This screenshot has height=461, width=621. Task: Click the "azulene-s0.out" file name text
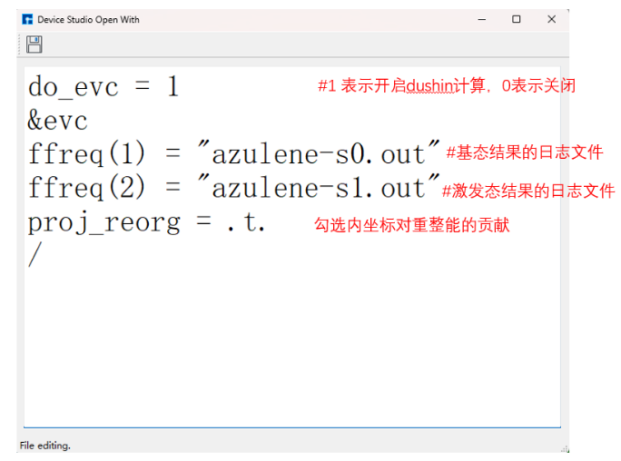(x=318, y=154)
